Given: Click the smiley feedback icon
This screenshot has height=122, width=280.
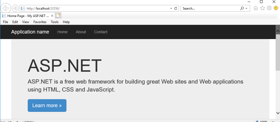Looking at the screenshot, I should tap(276, 8).
